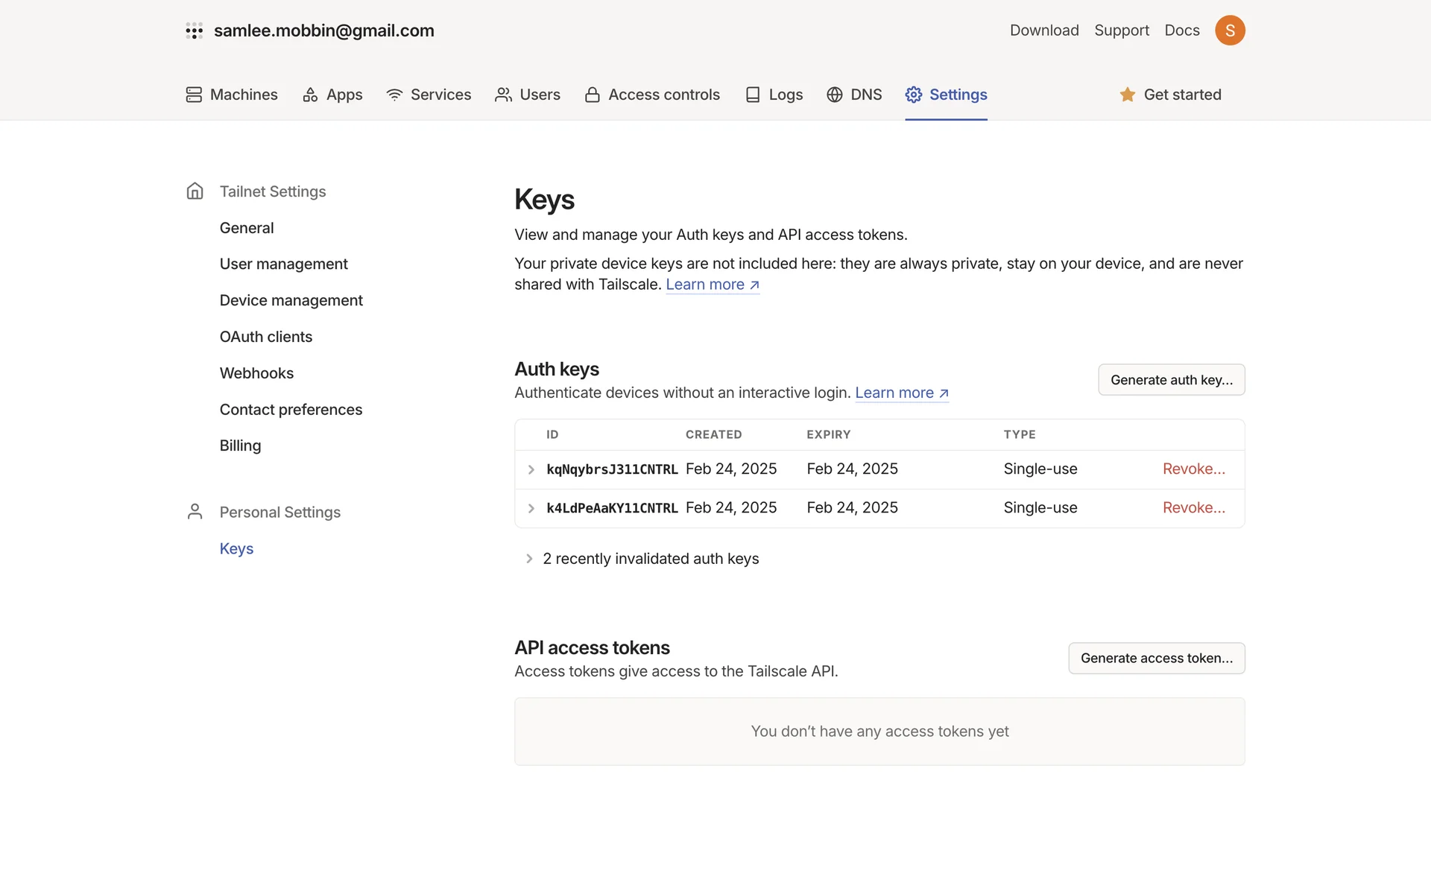Expand auth key k4LdPeAaKY11CNTRL row
Viewport: 1431px width, 894px height.
click(x=531, y=508)
